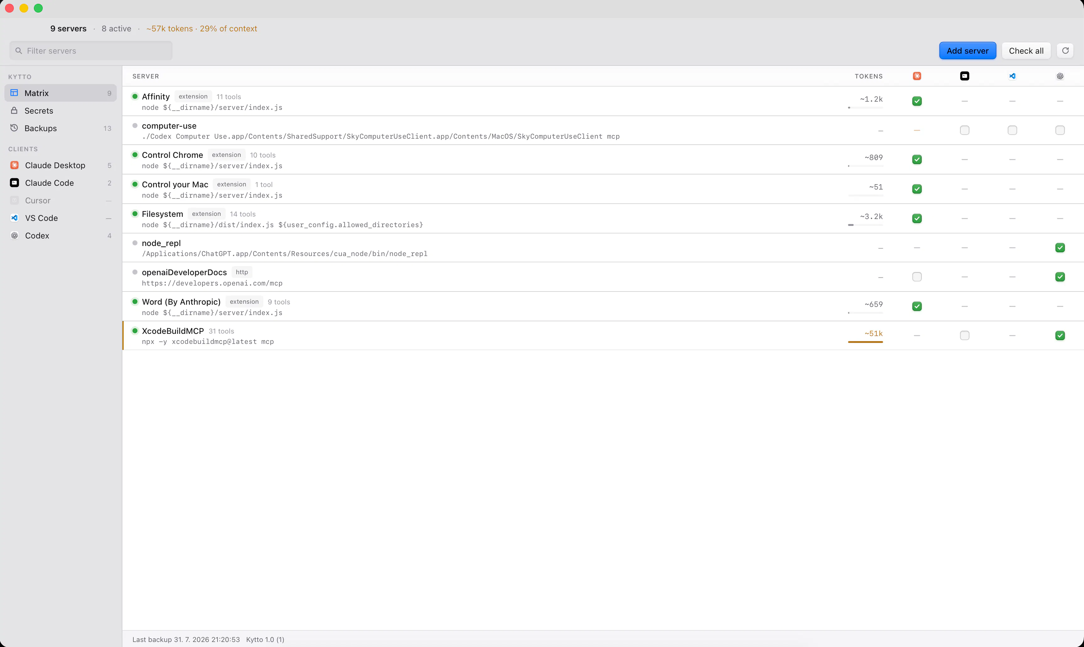Click the gray status dot for node_repl
This screenshot has height=647, width=1084.
point(135,243)
